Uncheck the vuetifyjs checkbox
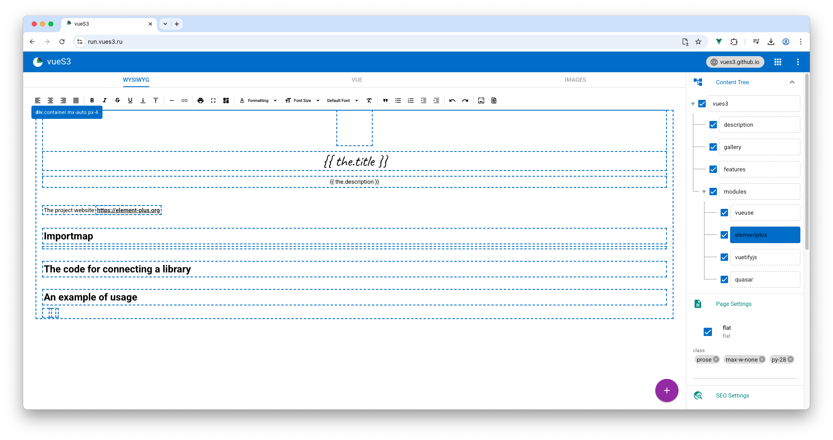Screen dimensions: 833x440 724,257
